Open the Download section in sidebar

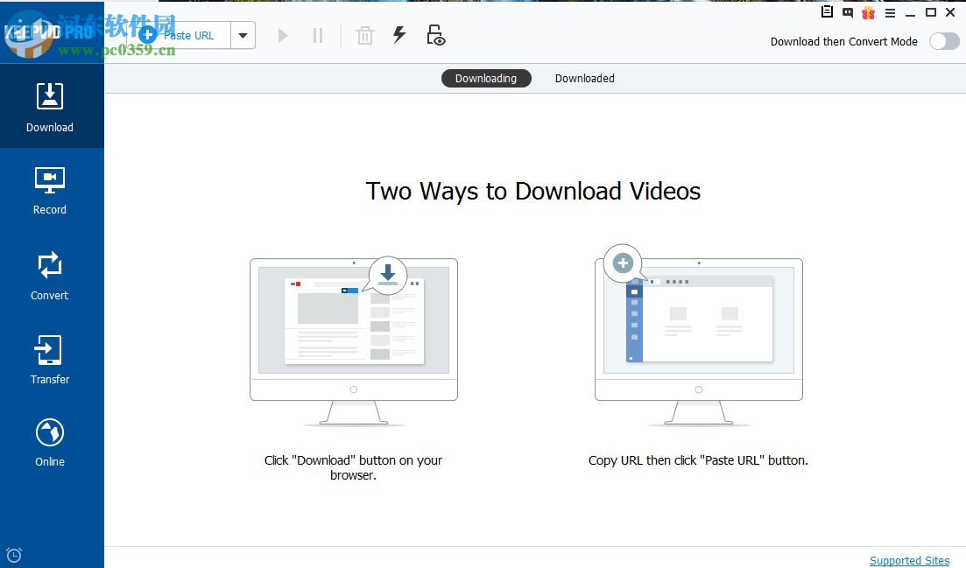pos(50,107)
